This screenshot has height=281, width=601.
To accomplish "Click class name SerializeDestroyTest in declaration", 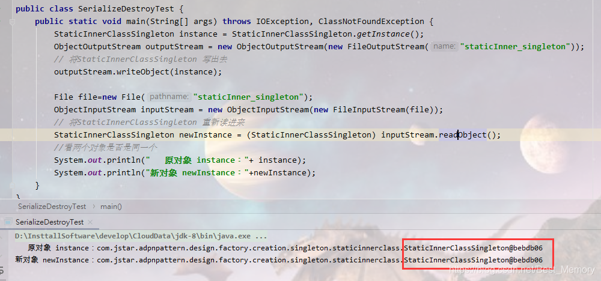I will (x=126, y=9).
